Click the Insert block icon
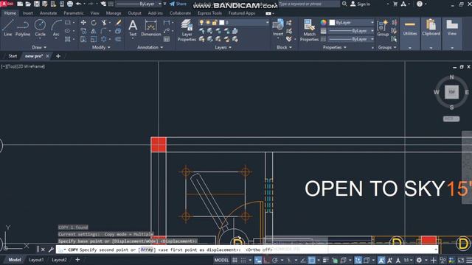Screen dimensions: 472x265 278,27
